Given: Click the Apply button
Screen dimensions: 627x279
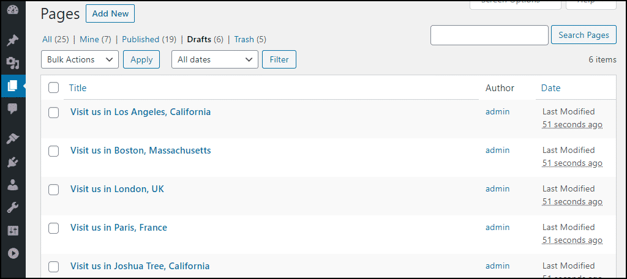Looking at the screenshot, I should coord(141,59).
